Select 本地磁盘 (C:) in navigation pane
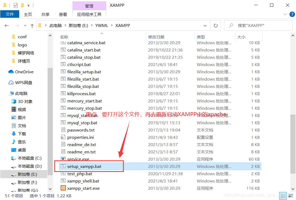 [30, 158]
